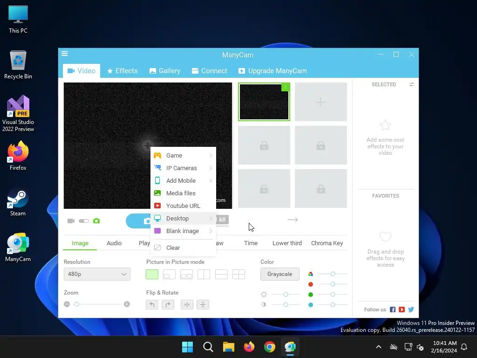Open the selected effects settings sliders icon
The image size is (477, 358).
coord(411,84)
